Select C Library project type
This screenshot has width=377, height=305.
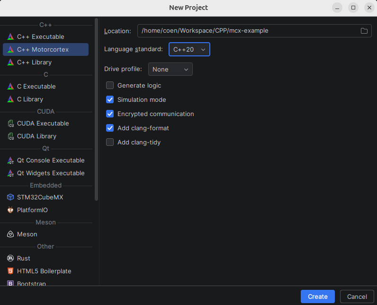pos(30,99)
